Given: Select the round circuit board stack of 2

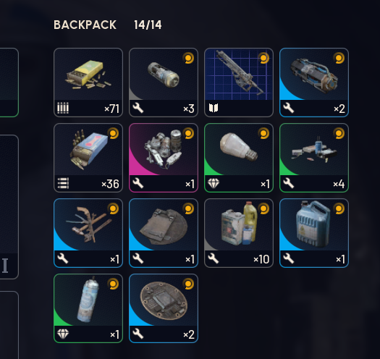Looking at the screenshot, I should pos(164,308).
